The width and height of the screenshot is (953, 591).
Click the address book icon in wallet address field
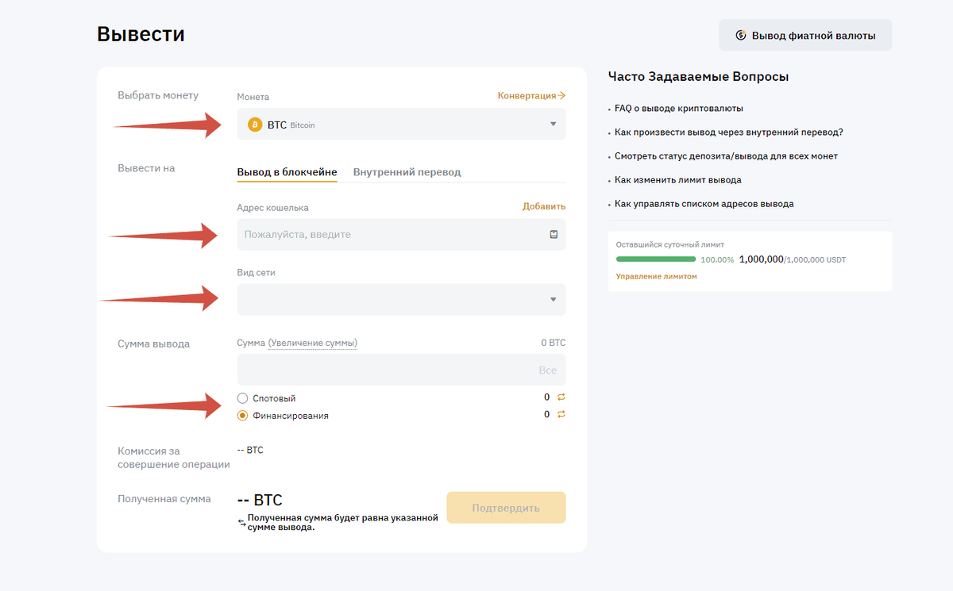(x=554, y=234)
